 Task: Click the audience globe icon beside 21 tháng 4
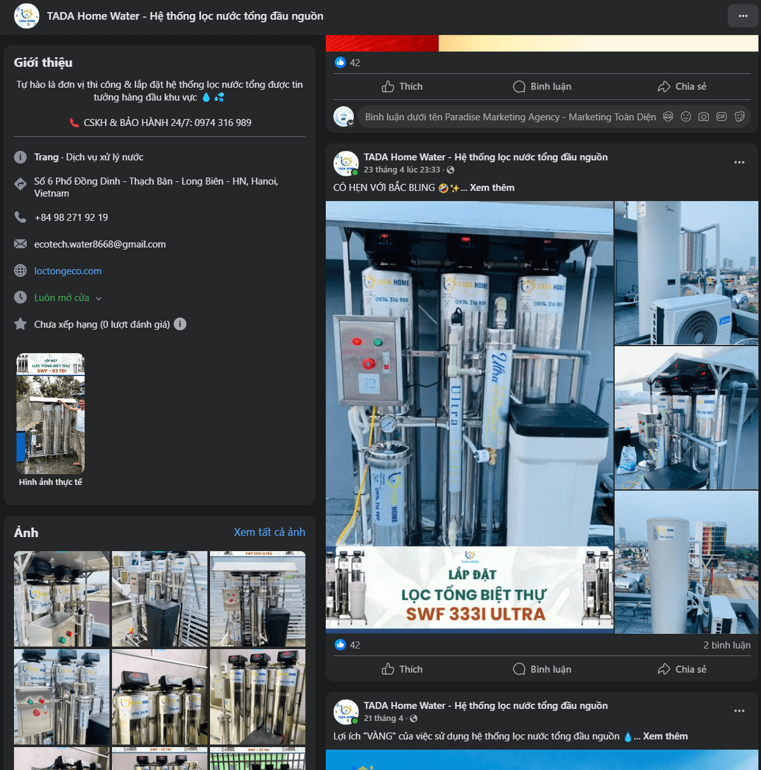[414, 718]
